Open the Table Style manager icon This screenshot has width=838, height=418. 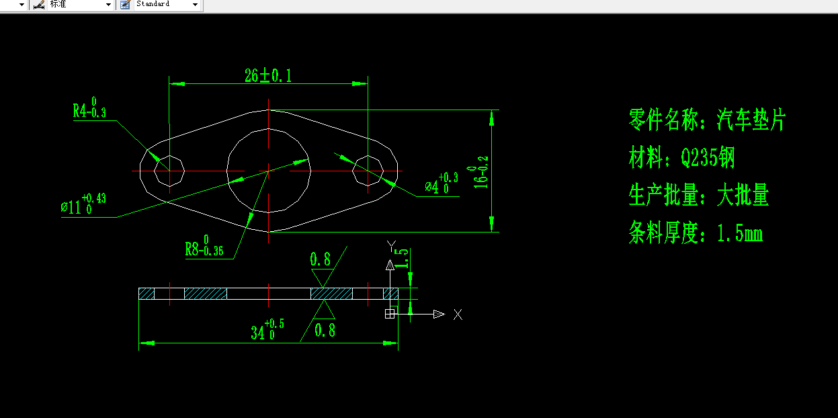[125, 4]
